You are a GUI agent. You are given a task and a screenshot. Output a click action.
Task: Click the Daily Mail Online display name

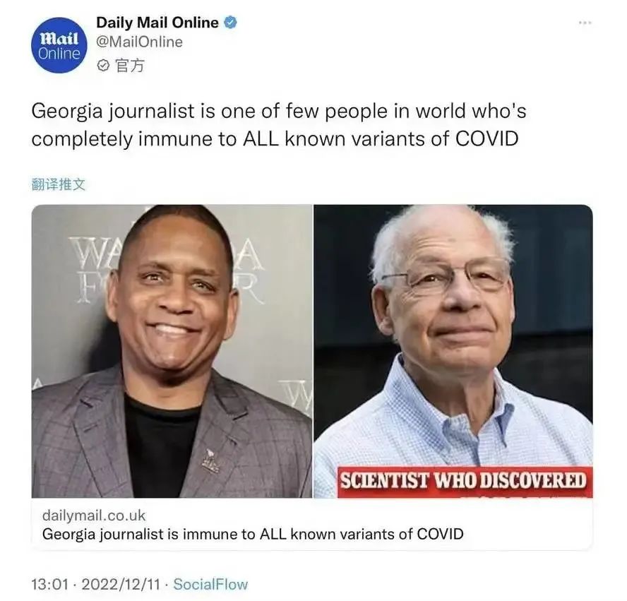click(157, 23)
